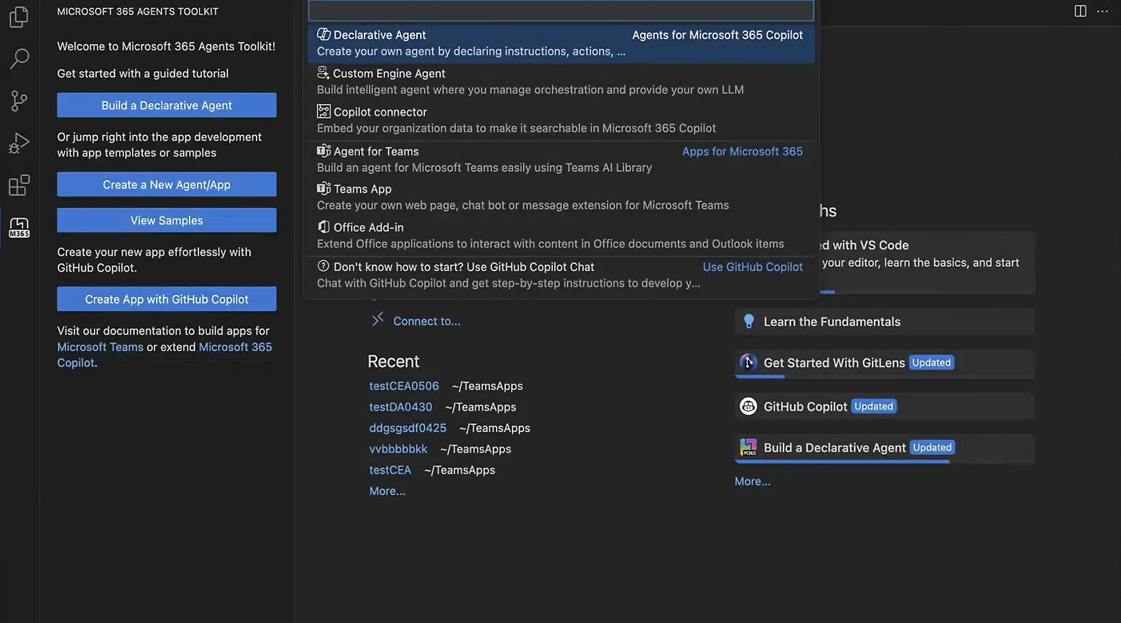Viewport: 1121px width, 623px height.
Task: Open Learn the Fundamentals walkthrough
Action: [x=884, y=322]
